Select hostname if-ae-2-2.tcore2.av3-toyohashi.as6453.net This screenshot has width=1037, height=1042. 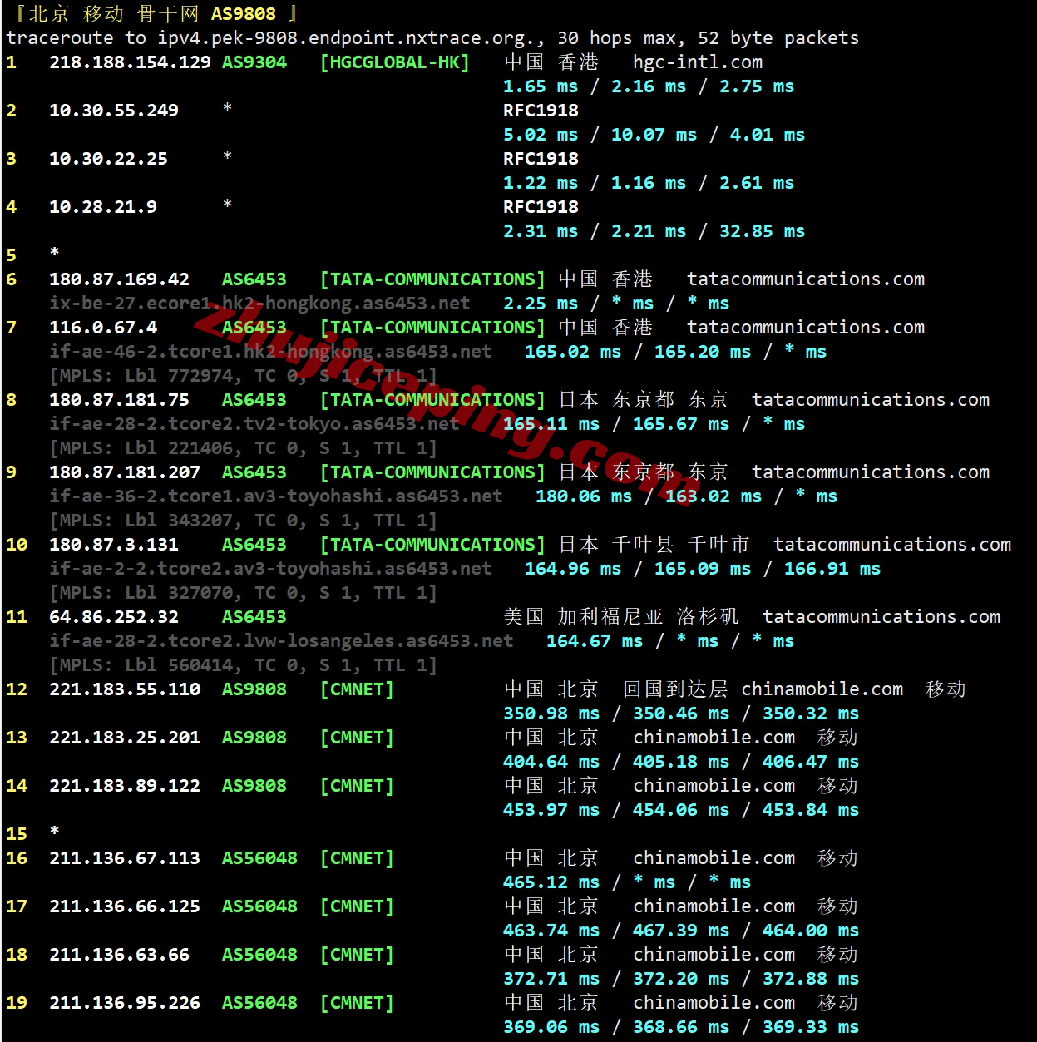[270, 569]
